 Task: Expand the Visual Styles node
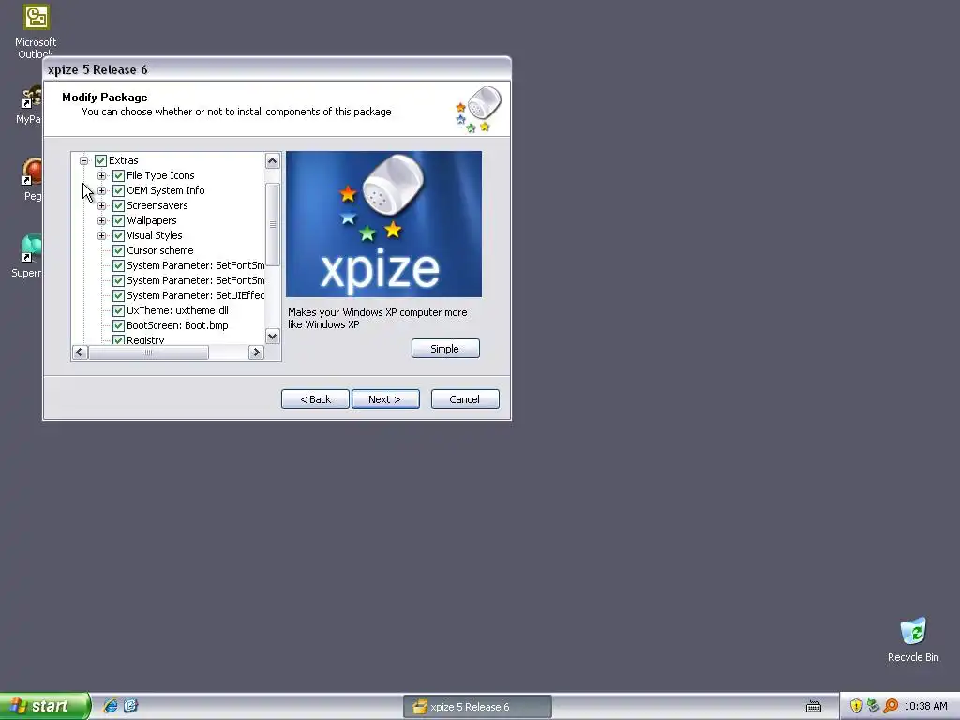tap(101, 235)
